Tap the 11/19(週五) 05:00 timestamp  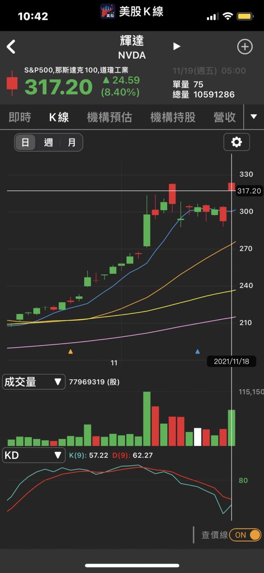click(x=209, y=71)
